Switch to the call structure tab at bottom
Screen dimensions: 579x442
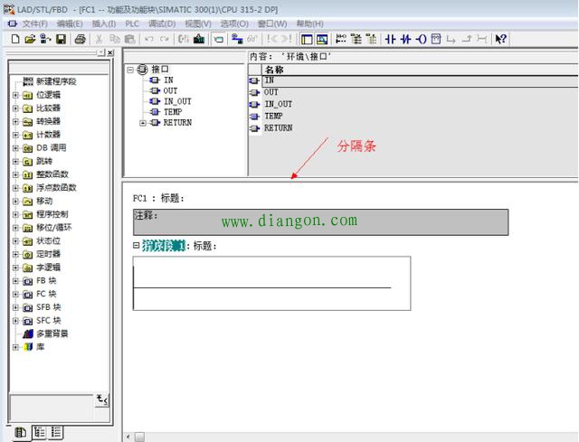37,433
